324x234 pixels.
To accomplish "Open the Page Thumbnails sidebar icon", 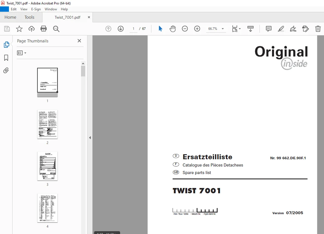I will 6,45.
